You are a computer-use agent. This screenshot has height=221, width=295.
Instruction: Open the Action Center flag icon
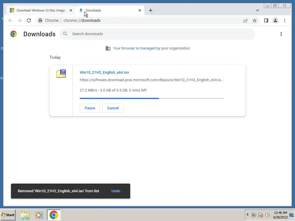coord(260,215)
